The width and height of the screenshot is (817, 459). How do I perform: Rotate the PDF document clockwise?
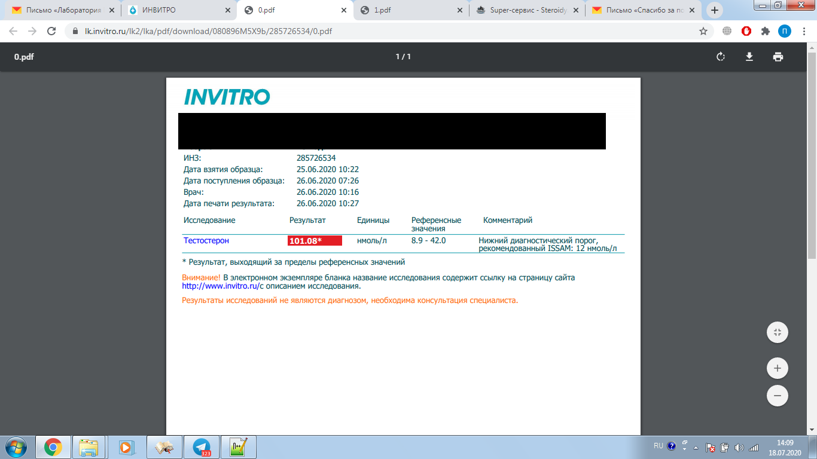(721, 57)
